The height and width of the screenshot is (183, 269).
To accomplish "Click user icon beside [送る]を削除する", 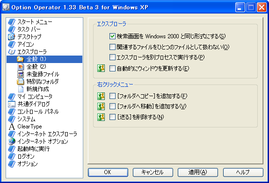I will (x=101, y=117).
